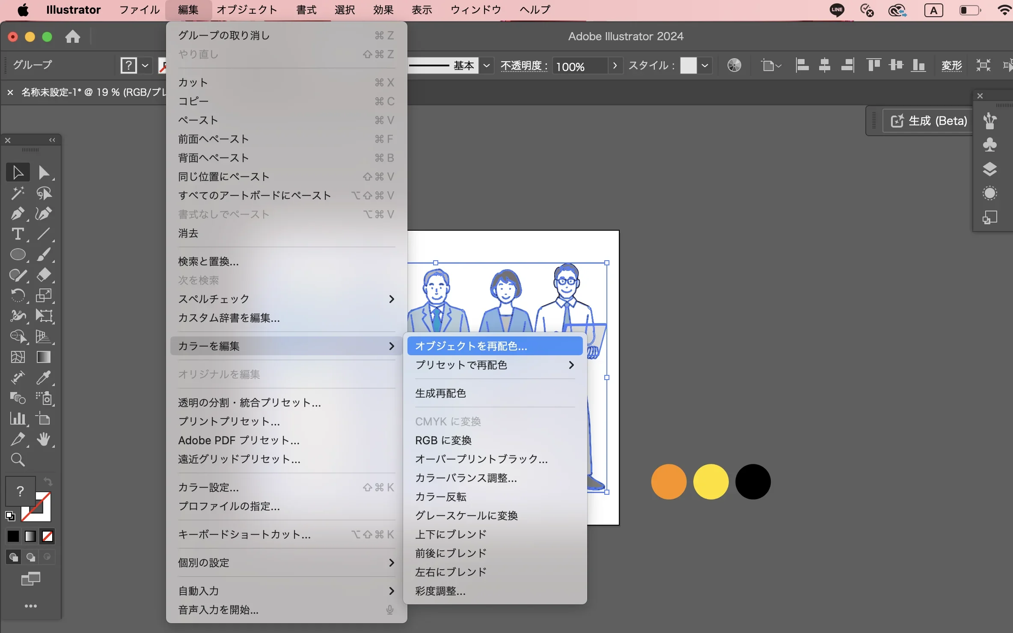This screenshot has width=1013, height=633.
Task: Open the Layers panel icon
Action: coord(989,169)
